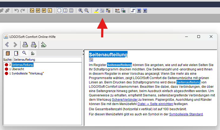
Task: Minimize the Online-Hilfe window
Action: (x=186, y=37)
